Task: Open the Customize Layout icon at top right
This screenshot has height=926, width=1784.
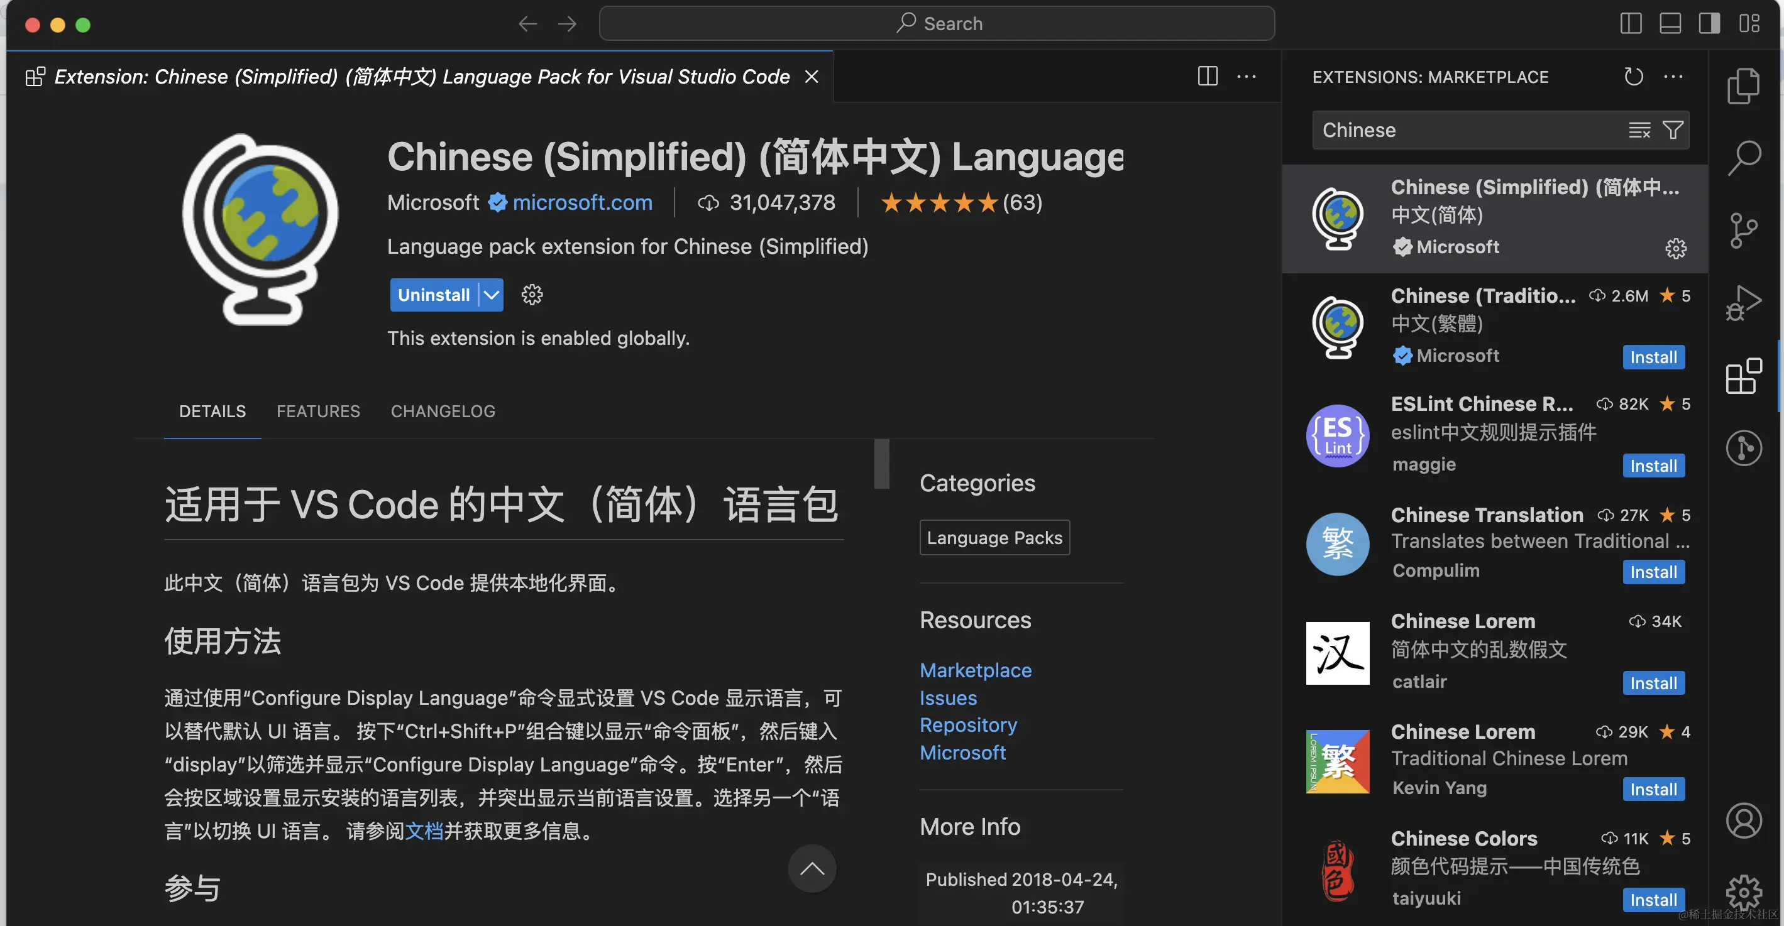Action: tap(1750, 23)
